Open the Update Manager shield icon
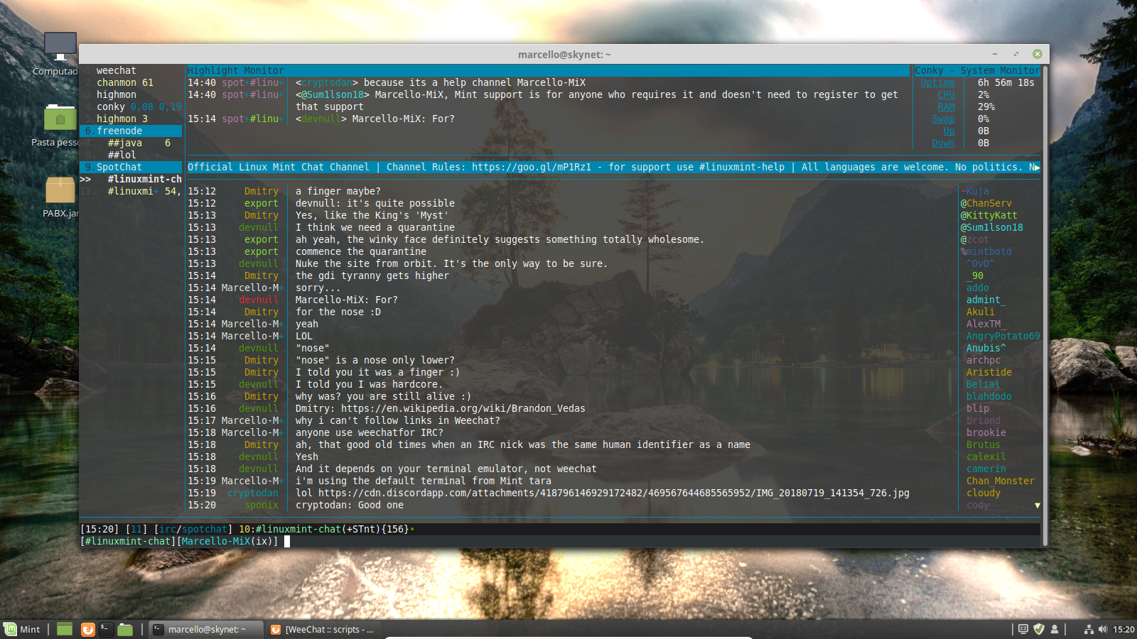 pos(1039,629)
